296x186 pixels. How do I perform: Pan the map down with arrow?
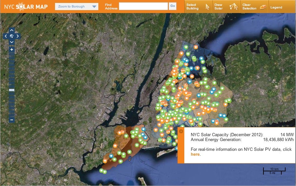pos(12,42)
